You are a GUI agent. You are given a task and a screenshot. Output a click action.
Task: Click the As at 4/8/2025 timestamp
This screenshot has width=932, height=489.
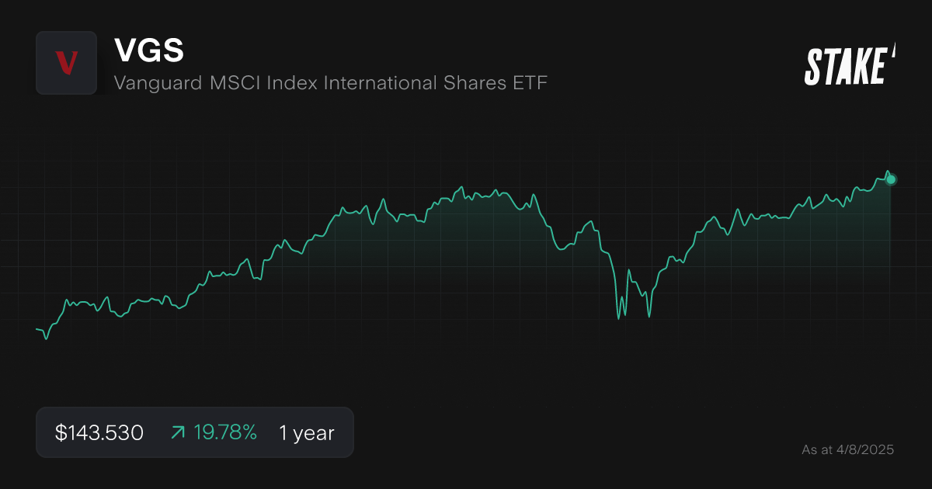pyautogui.click(x=848, y=449)
